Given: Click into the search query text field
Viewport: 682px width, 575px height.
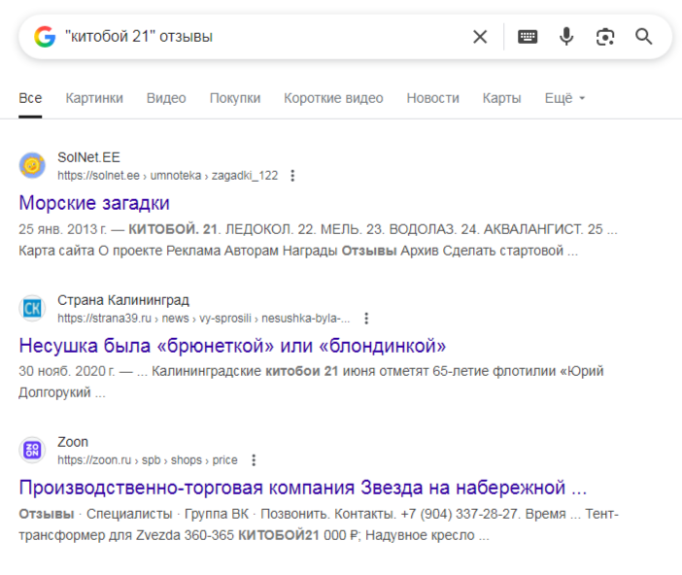Looking at the screenshot, I should click(262, 37).
